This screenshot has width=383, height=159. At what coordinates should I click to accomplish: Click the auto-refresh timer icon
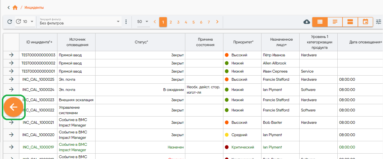(18, 22)
